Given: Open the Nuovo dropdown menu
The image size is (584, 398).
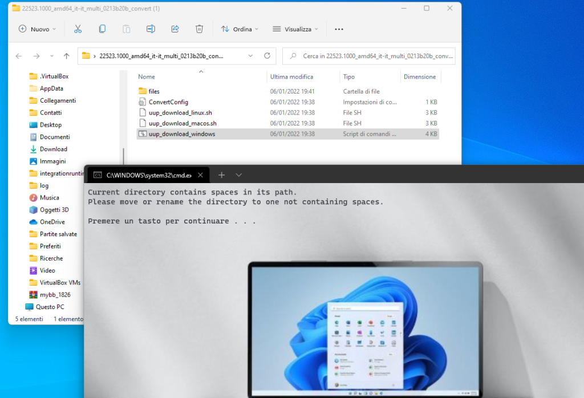Looking at the screenshot, I should click(x=38, y=29).
